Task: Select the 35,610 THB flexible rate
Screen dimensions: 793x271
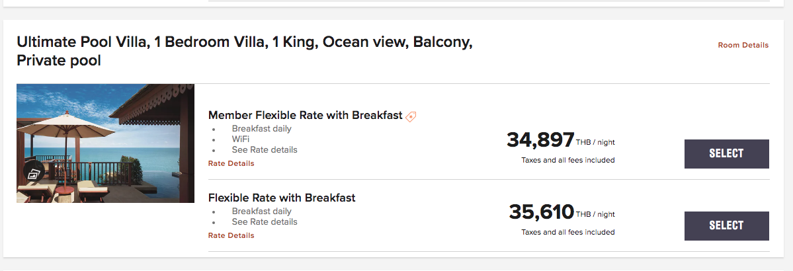Action: (x=726, y=226)
